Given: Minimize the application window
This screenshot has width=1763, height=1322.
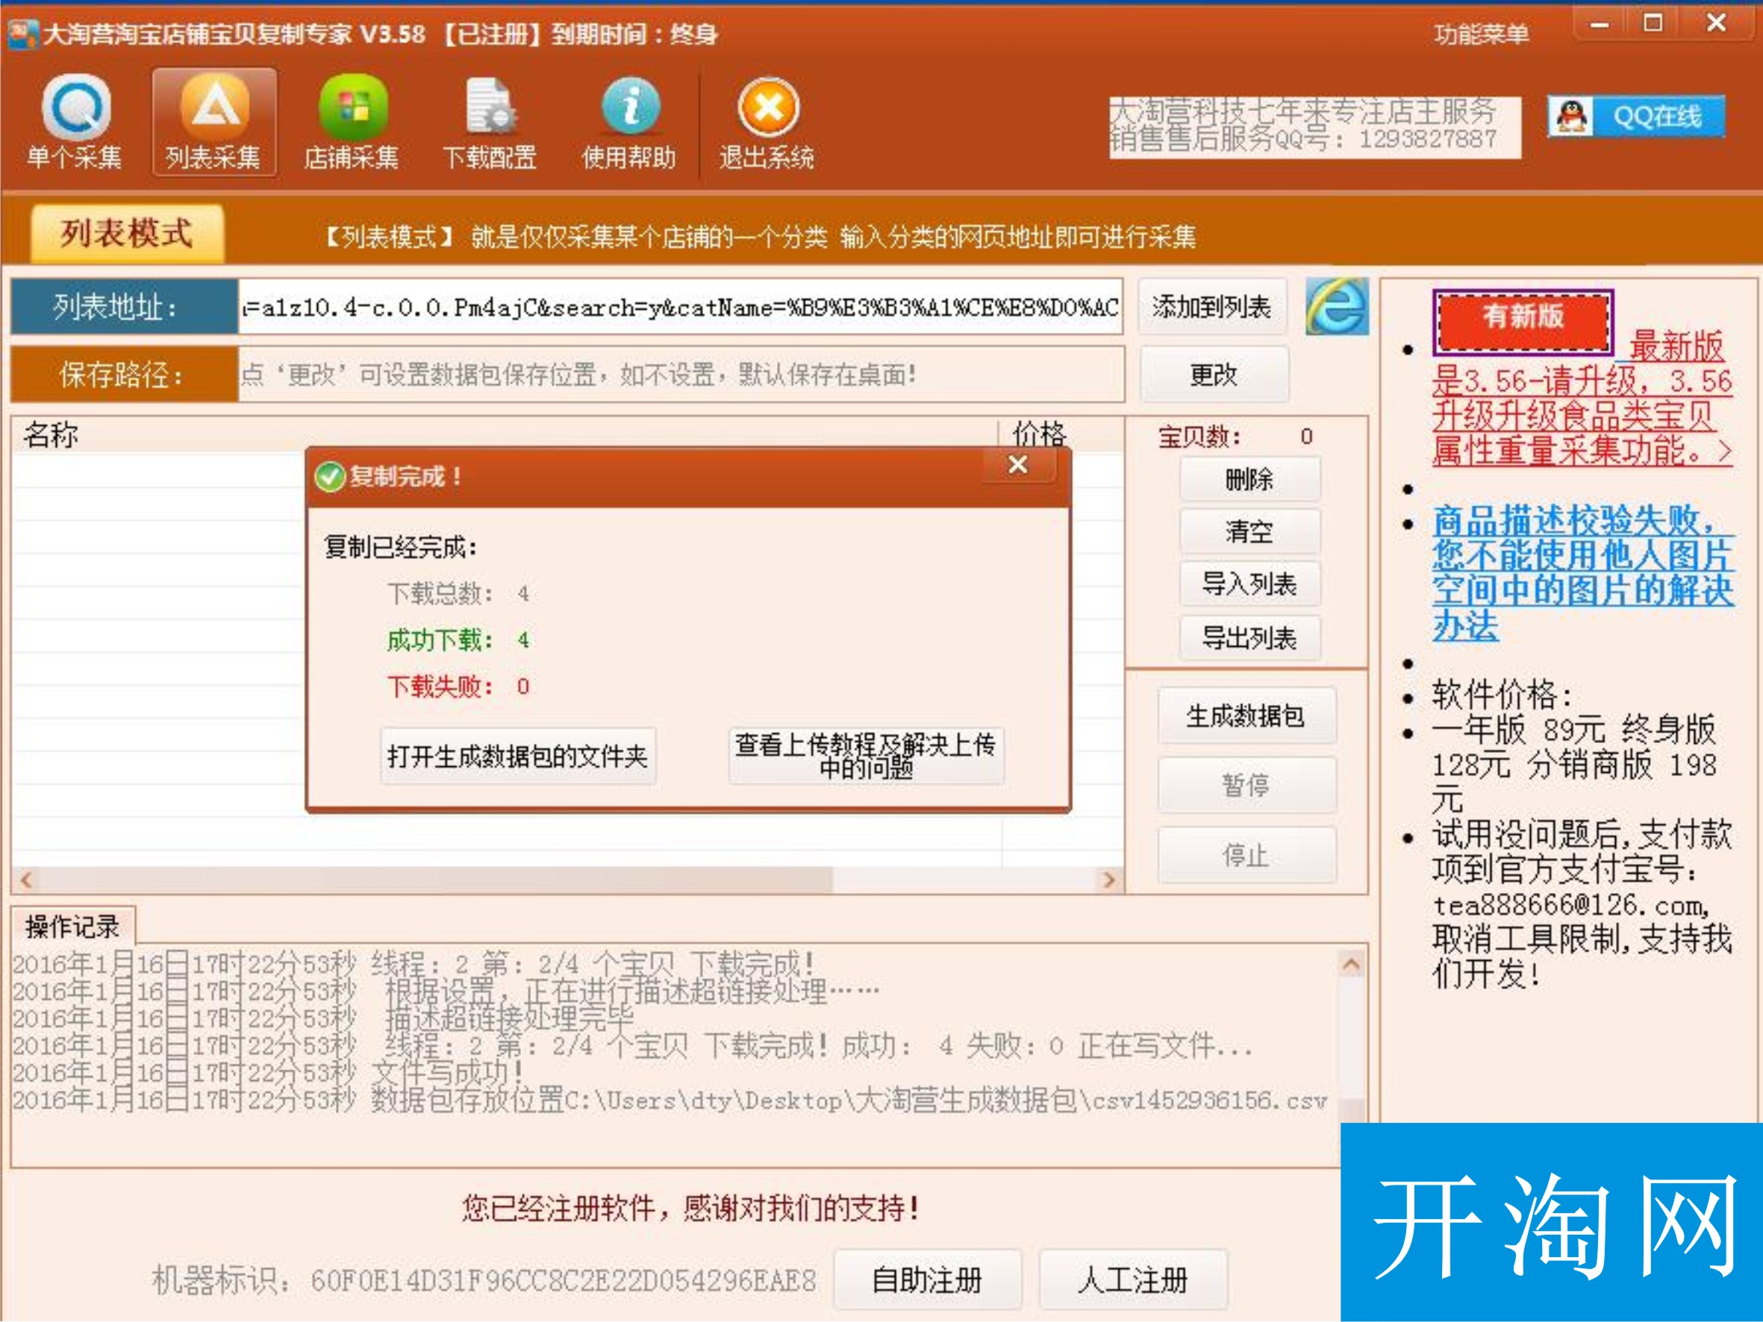Looking at the screenshot, I should click(1600, 24).
